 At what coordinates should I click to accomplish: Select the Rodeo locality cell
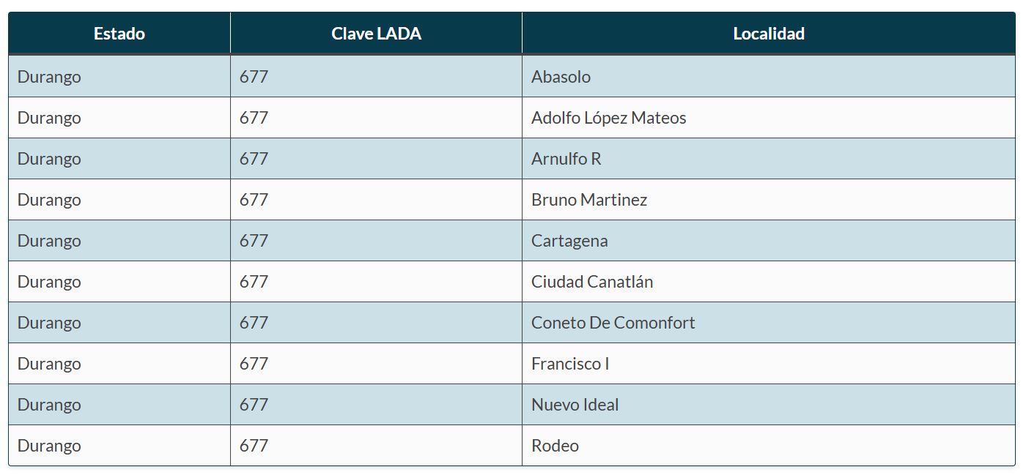(556, 446)
